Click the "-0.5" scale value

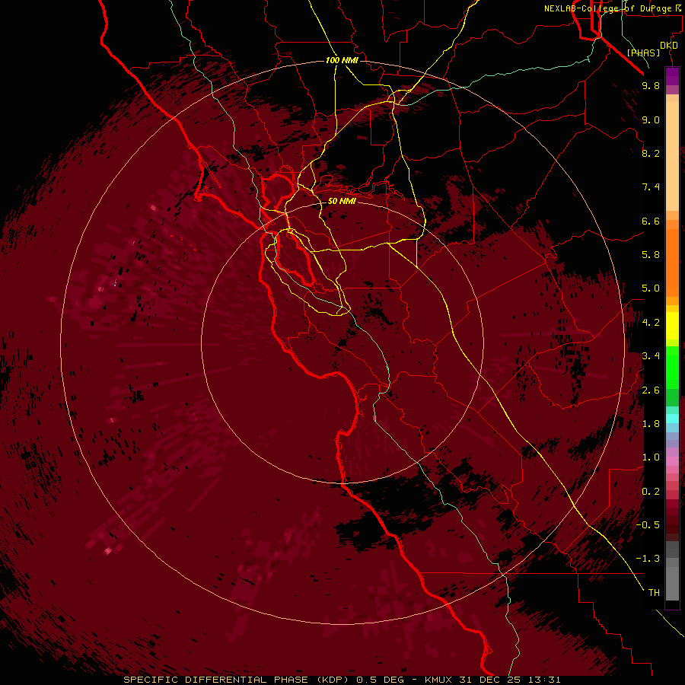point(648,525)
